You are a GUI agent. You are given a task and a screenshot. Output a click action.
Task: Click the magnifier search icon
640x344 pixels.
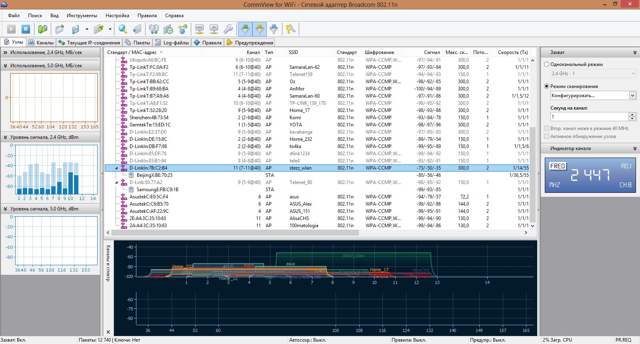click(123, 29)
